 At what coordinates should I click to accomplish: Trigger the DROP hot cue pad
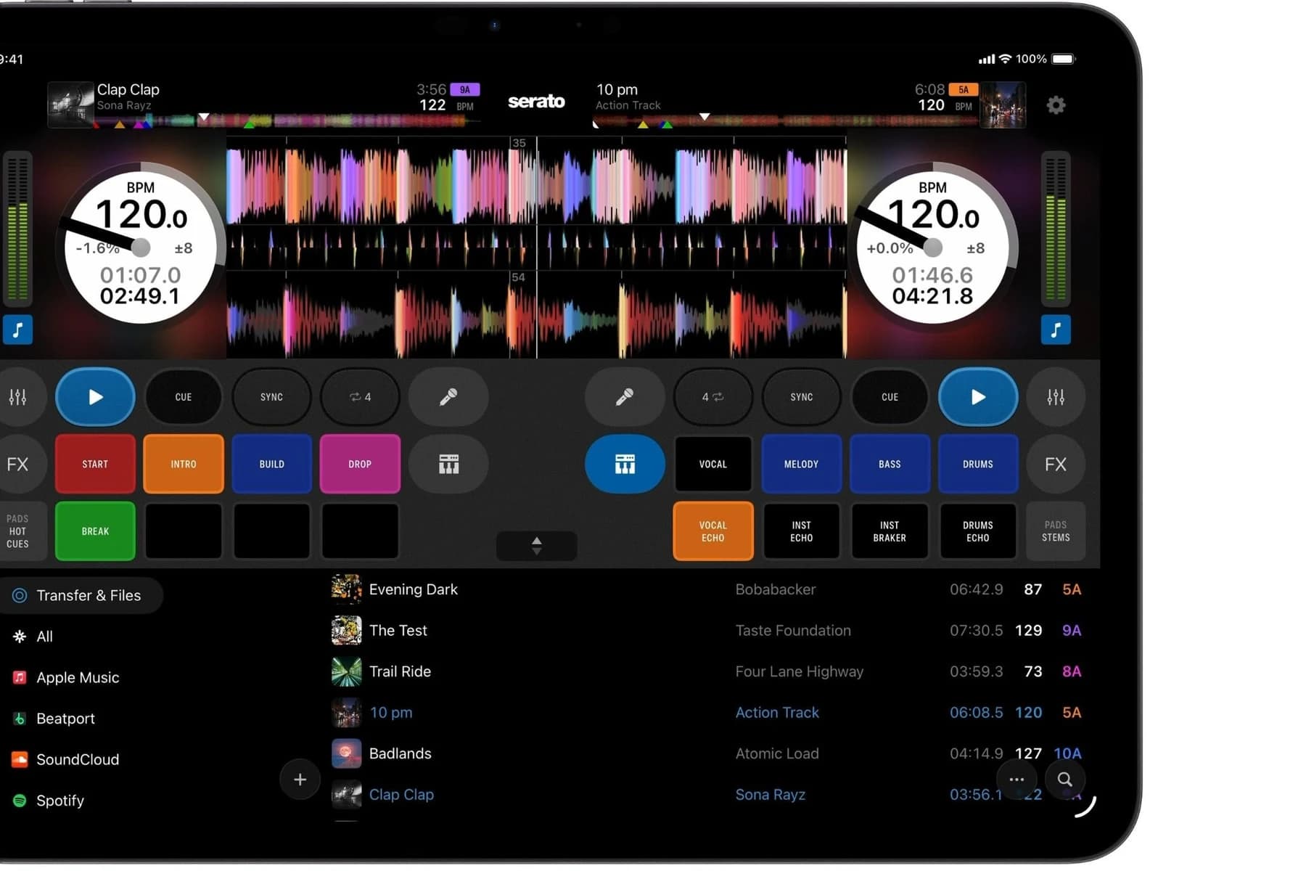click(360, 464)
